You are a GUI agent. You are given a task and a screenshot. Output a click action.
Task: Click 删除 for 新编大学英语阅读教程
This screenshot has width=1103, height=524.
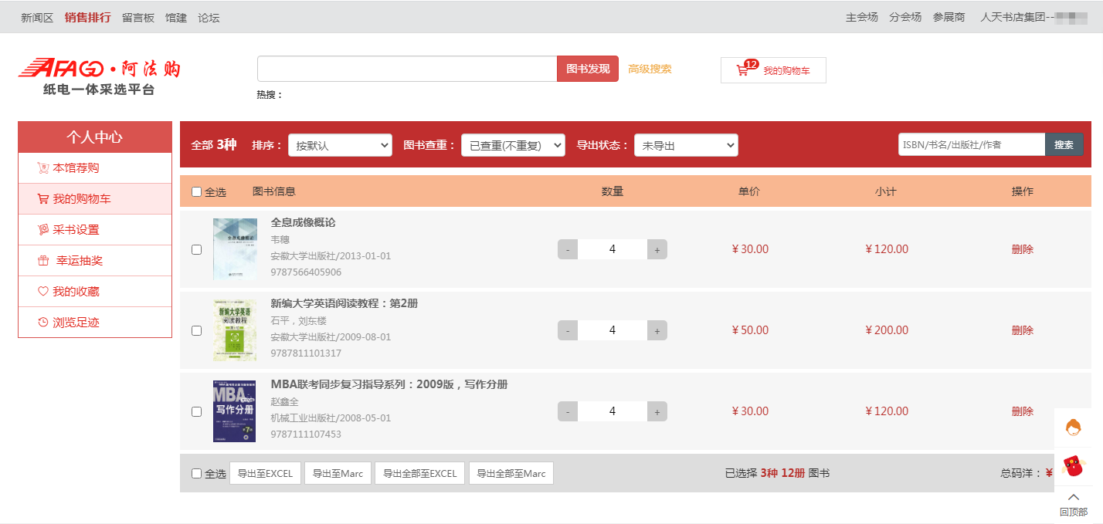[1022, 330]
